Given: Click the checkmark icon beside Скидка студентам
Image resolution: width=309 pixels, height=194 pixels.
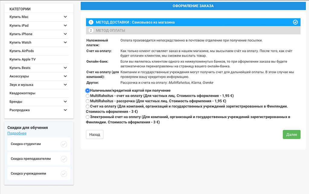Looking at the screenshot, I should [x=64, y=144].
